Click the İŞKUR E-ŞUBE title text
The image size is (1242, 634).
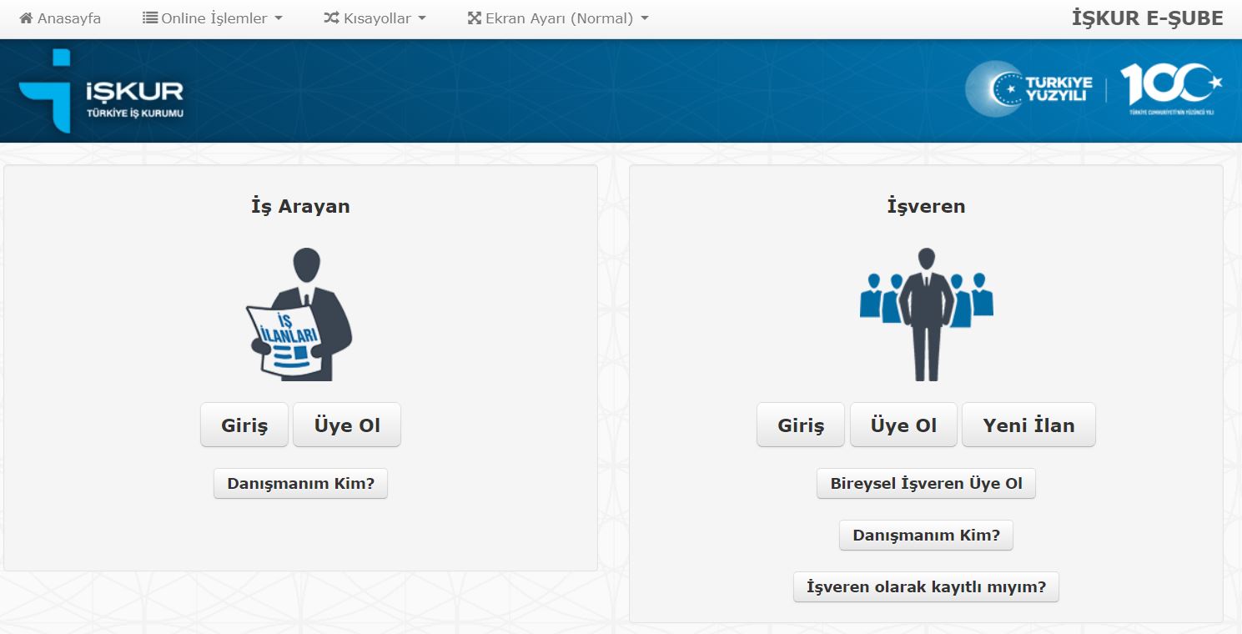coord(1147,18)
